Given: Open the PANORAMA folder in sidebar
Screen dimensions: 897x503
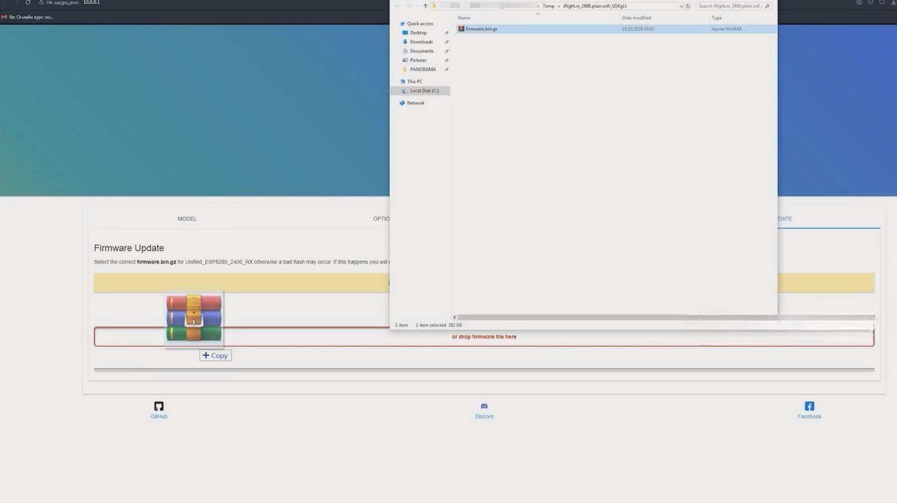Looking at the screenshot, I should (423, 69).
